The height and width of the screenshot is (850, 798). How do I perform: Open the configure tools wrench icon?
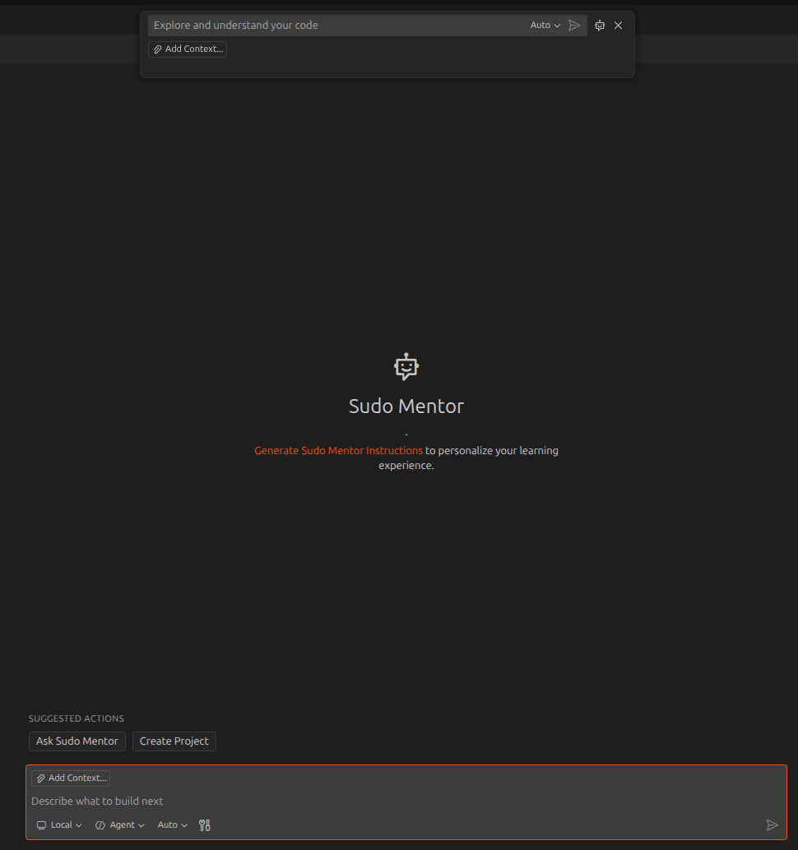(205, 824)
